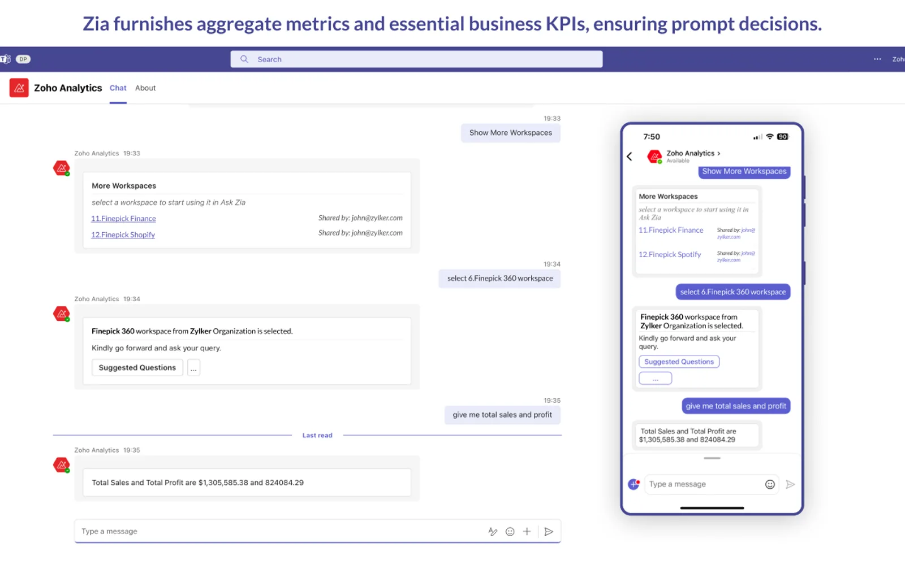
Task: Tap the ellipsis button on phone card
Action: 656,379
